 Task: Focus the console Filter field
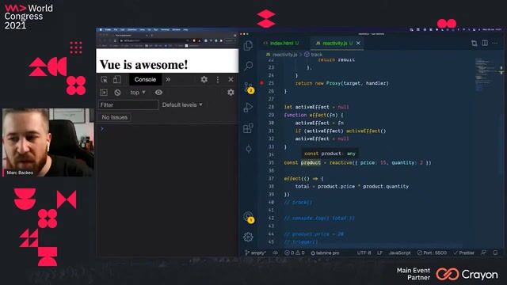(128, 104)
